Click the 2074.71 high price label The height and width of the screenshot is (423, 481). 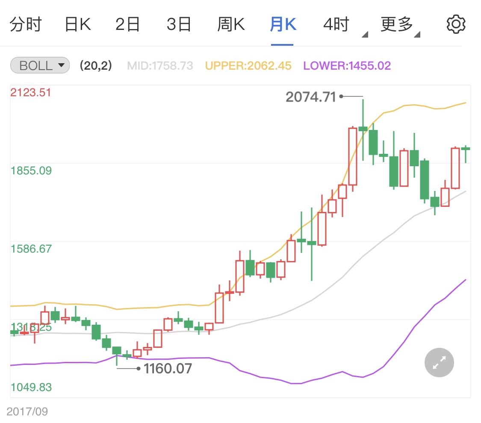coord(311,97)
